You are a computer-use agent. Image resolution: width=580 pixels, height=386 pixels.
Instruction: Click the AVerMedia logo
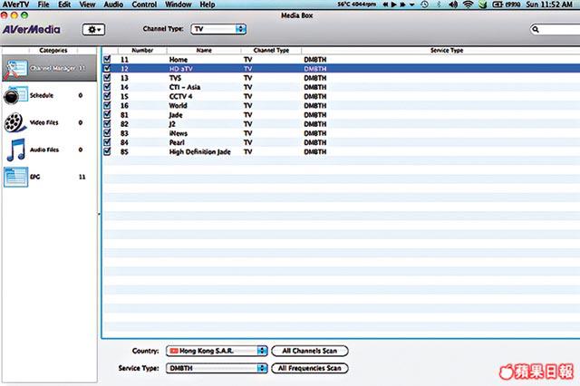(x=32, y=30)
